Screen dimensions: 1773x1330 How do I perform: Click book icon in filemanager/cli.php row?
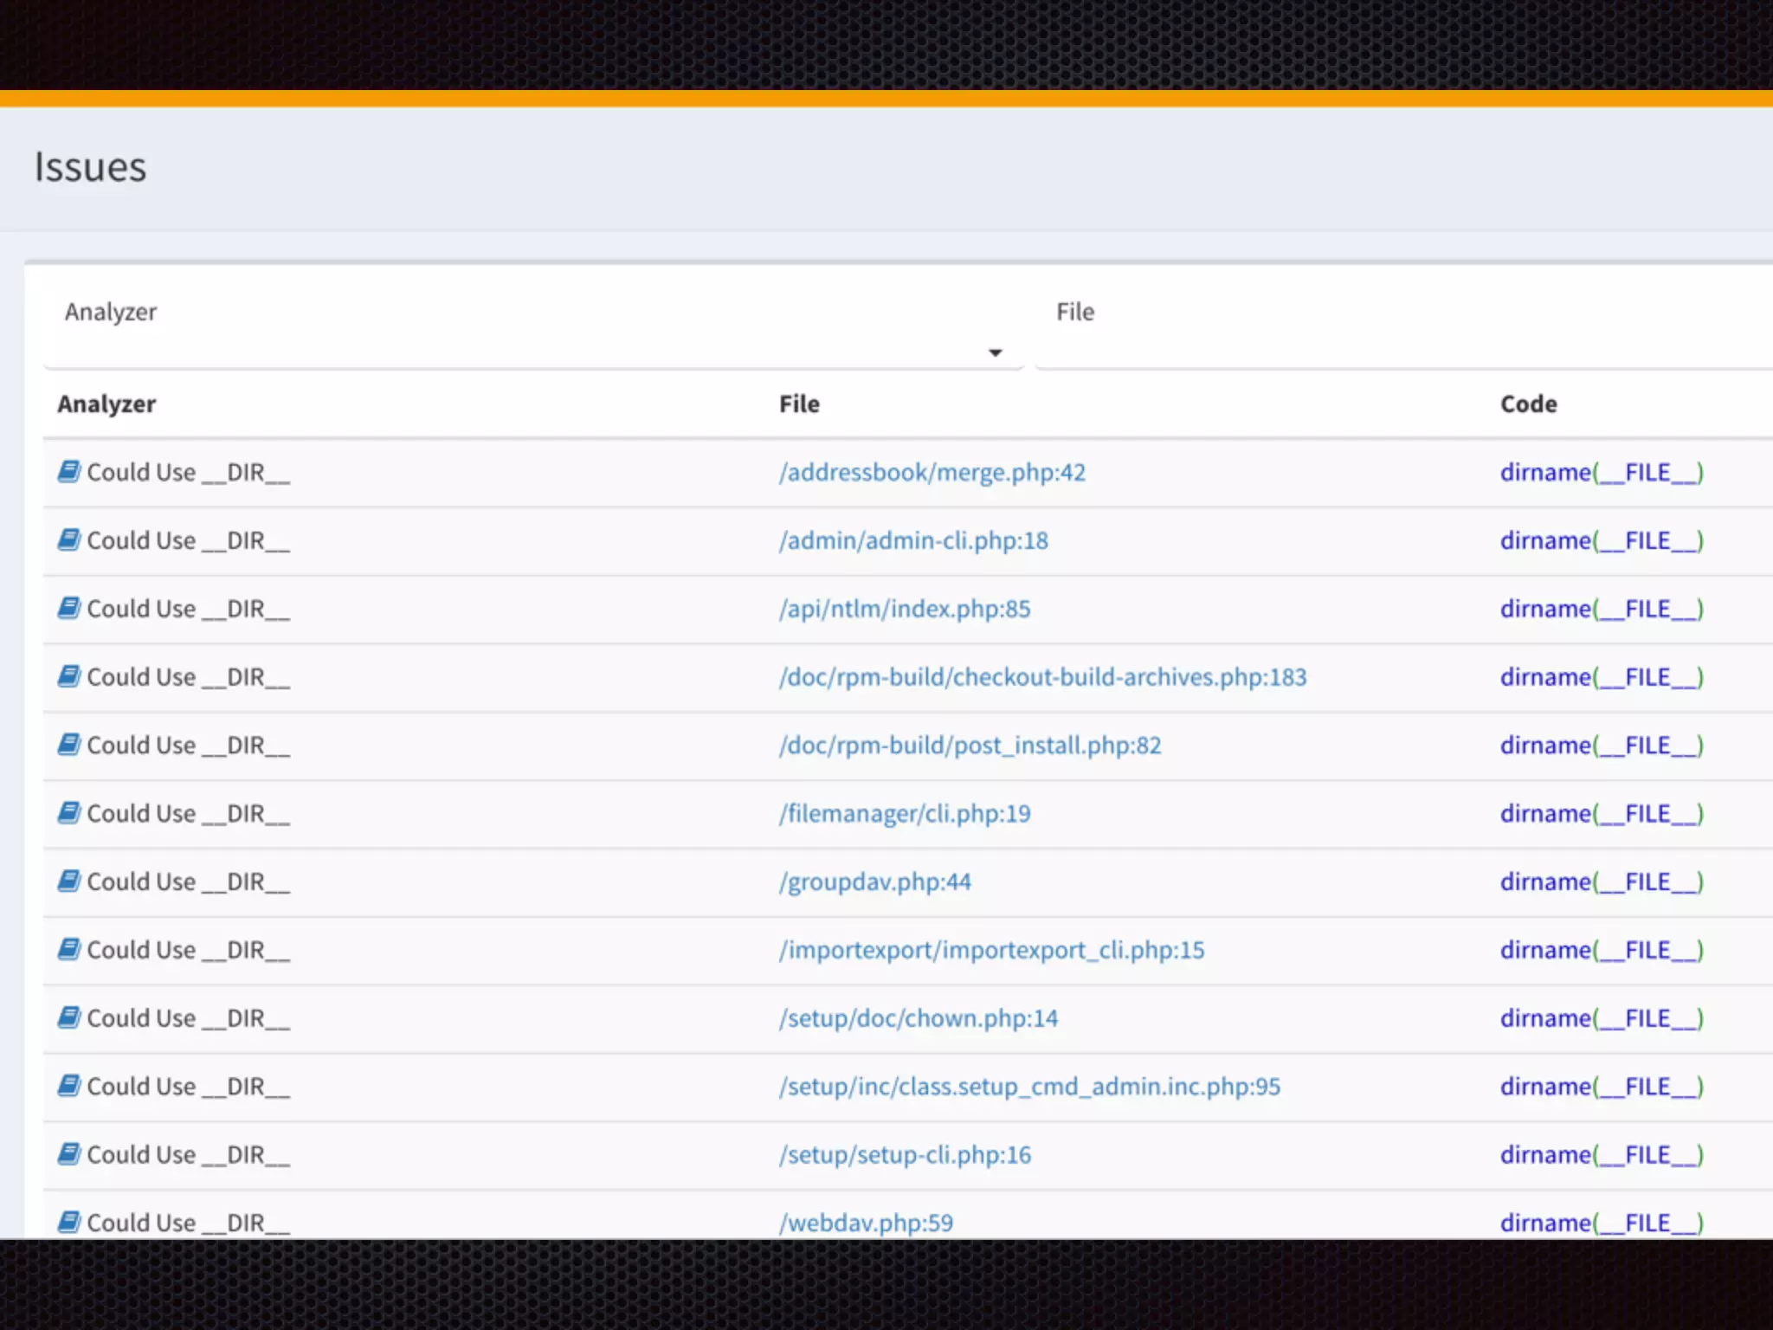[x=69, y=813]
